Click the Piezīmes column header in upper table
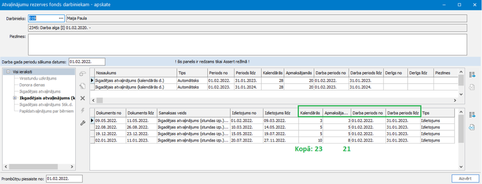 coord(446,73)
